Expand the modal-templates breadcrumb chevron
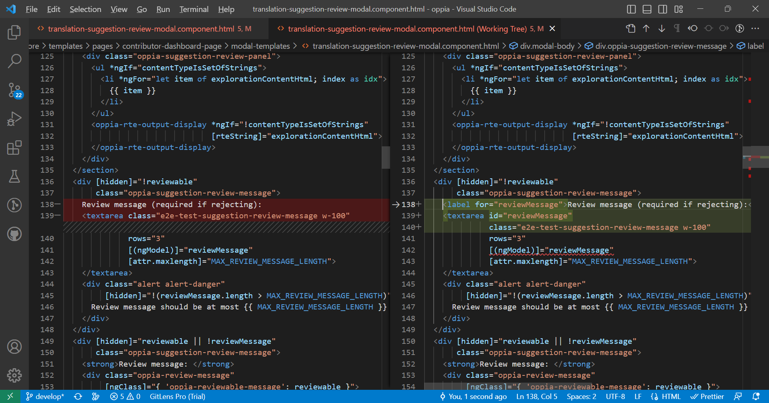 coord(296,46)
